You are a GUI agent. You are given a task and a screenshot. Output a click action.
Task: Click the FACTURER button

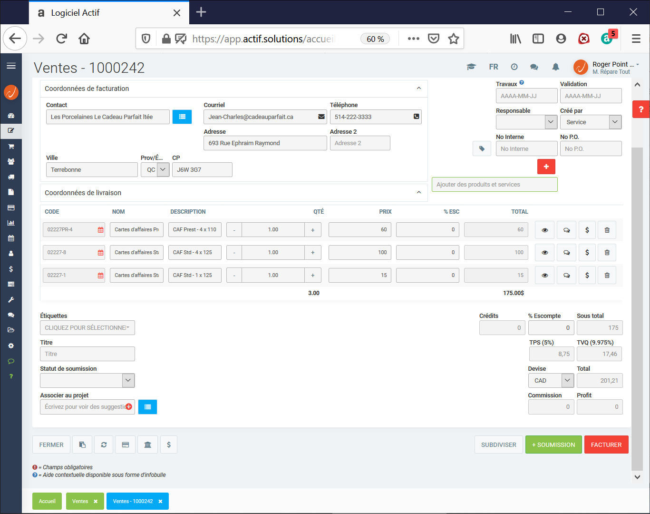pyautogui.click(x=606, y=445)
